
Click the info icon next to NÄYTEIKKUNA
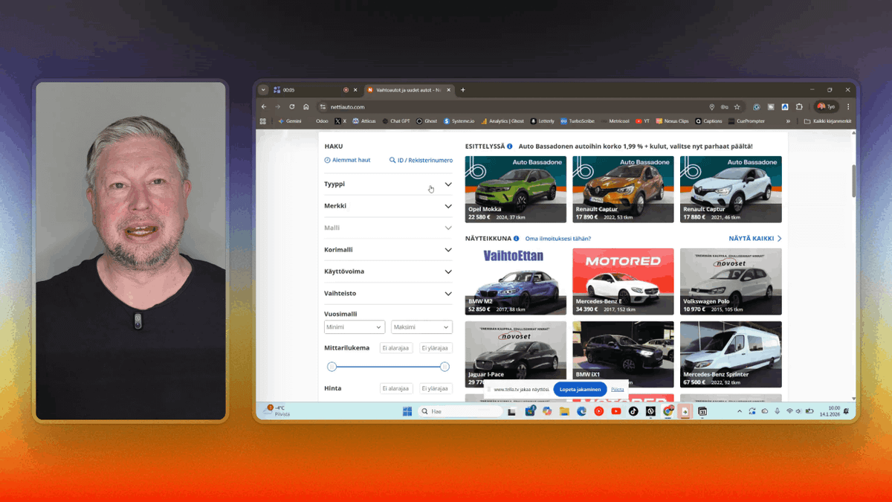pyautogui.click(x=517, y=239)
